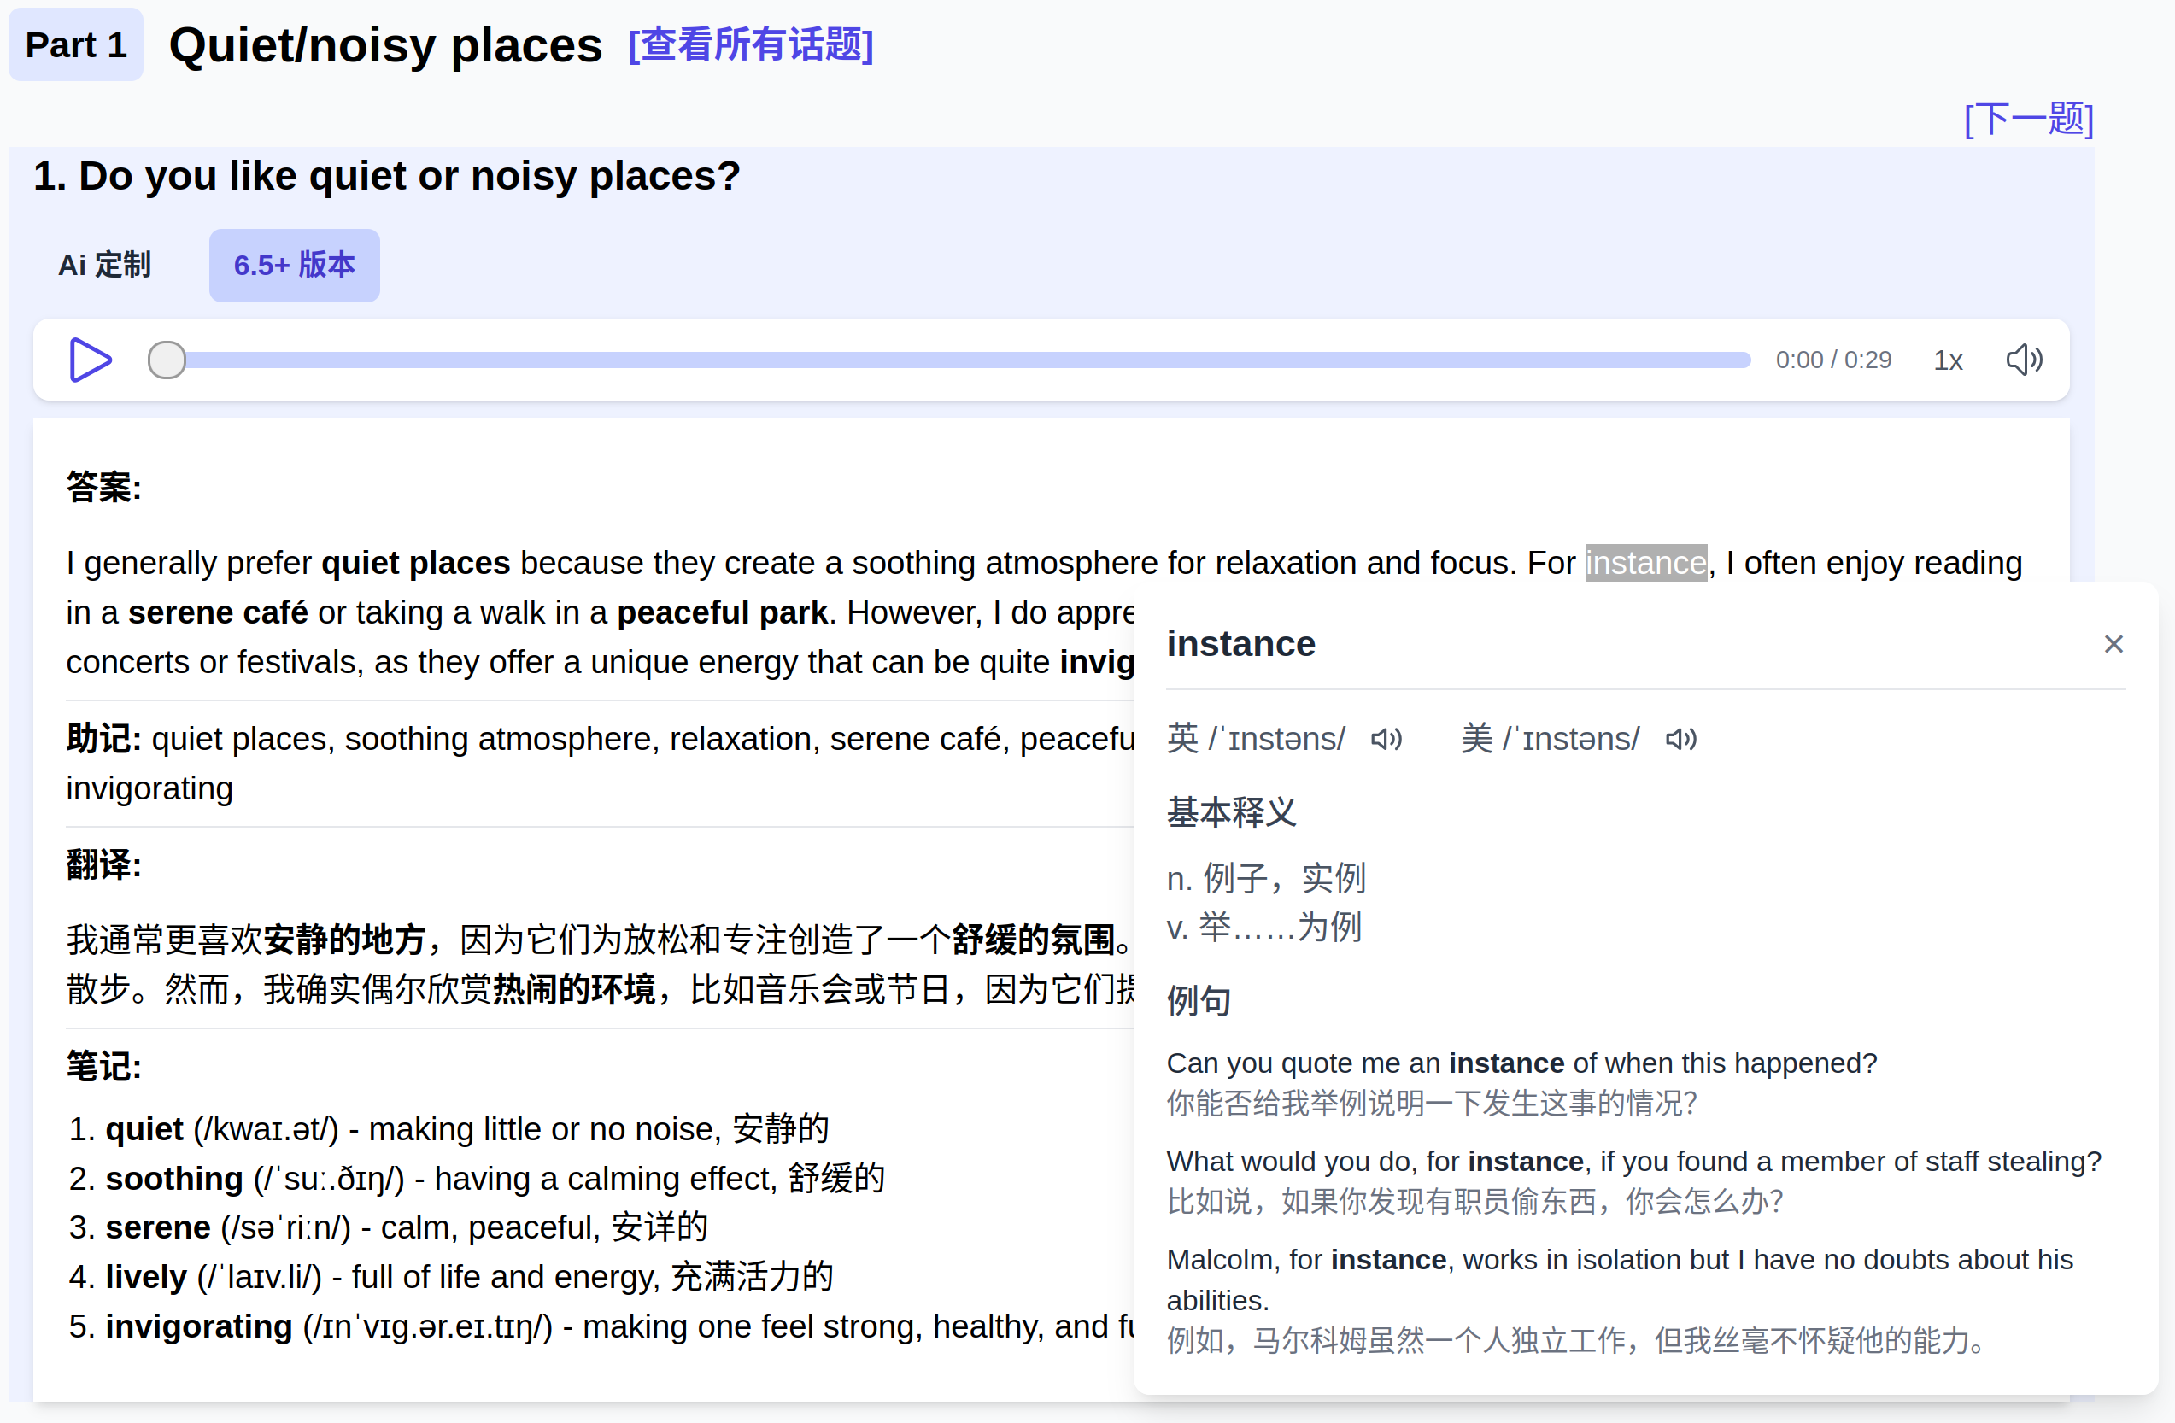
Task: Play British pronunciation of instance
Action: pyautogui.click(x=1386, y=740)
